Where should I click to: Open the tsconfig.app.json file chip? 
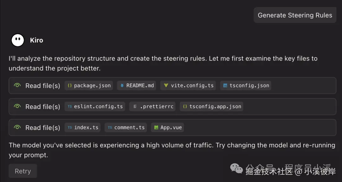(212, 107)
